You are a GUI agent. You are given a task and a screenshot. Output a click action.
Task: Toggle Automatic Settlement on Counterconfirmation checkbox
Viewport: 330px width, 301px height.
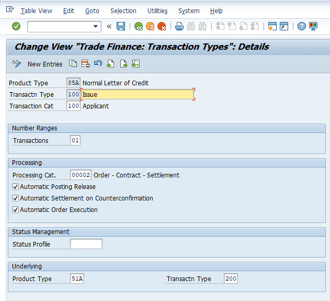pos(16,198)
